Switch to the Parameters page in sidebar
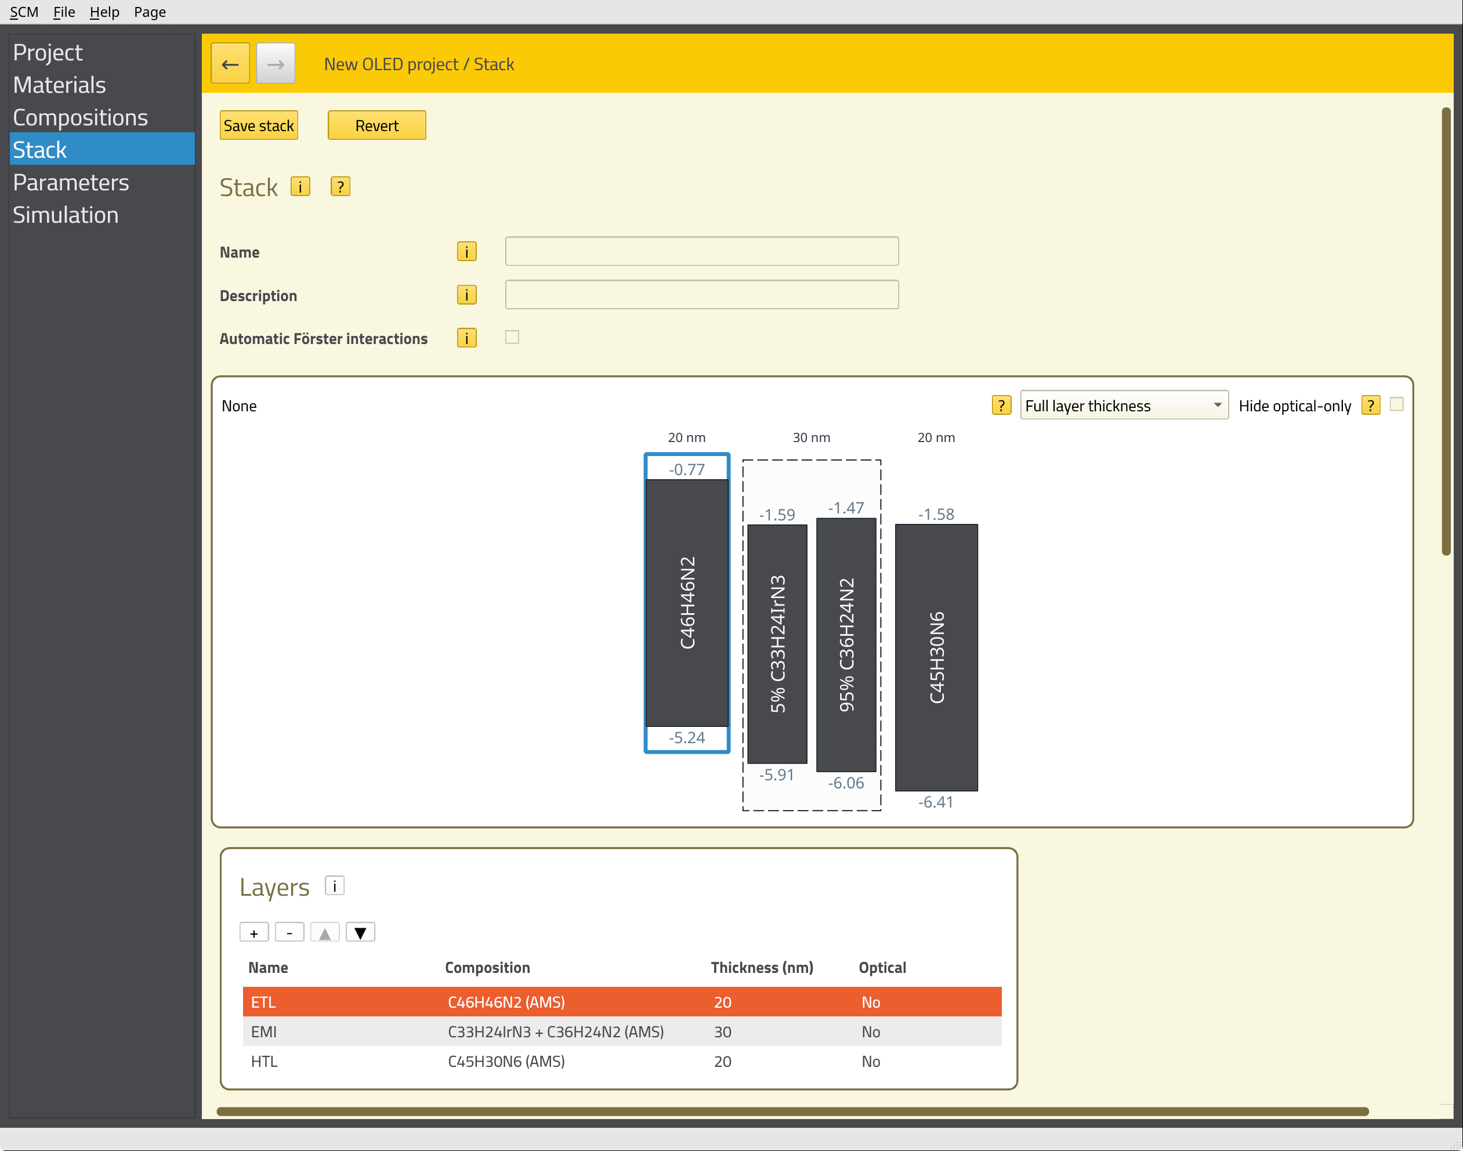The height and width of the screenshot is (1151, 1463). [x=71, y=183]
